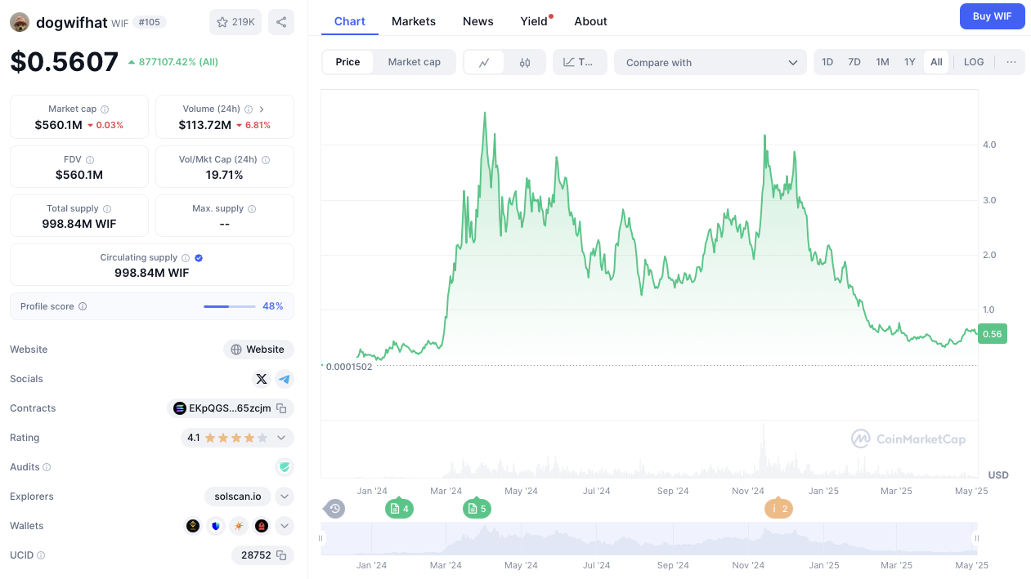Set chart range to 1M
This screenshot has width=1031, height=579.
tap(882, 62)
